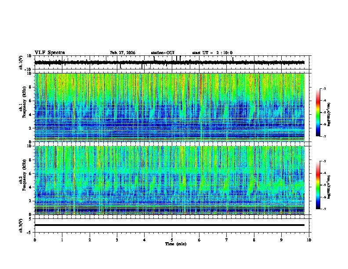
Task: Select the date text "Feb. 27, 2026"
Action: coord(123,53)
